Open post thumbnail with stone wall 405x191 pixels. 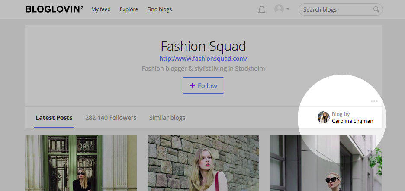(203, 163)
